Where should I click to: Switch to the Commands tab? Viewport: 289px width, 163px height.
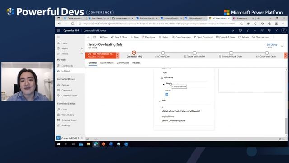pyautogui.click(x=123, y=63)
